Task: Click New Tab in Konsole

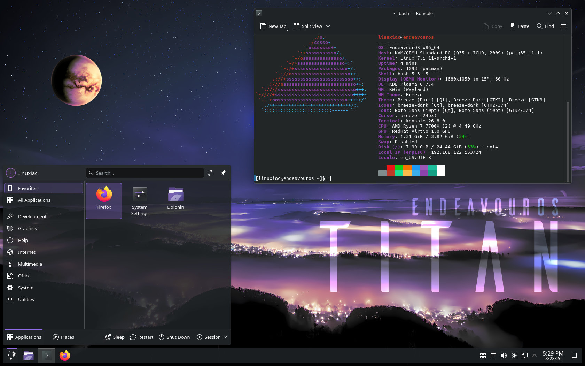Action: [273, 26]
